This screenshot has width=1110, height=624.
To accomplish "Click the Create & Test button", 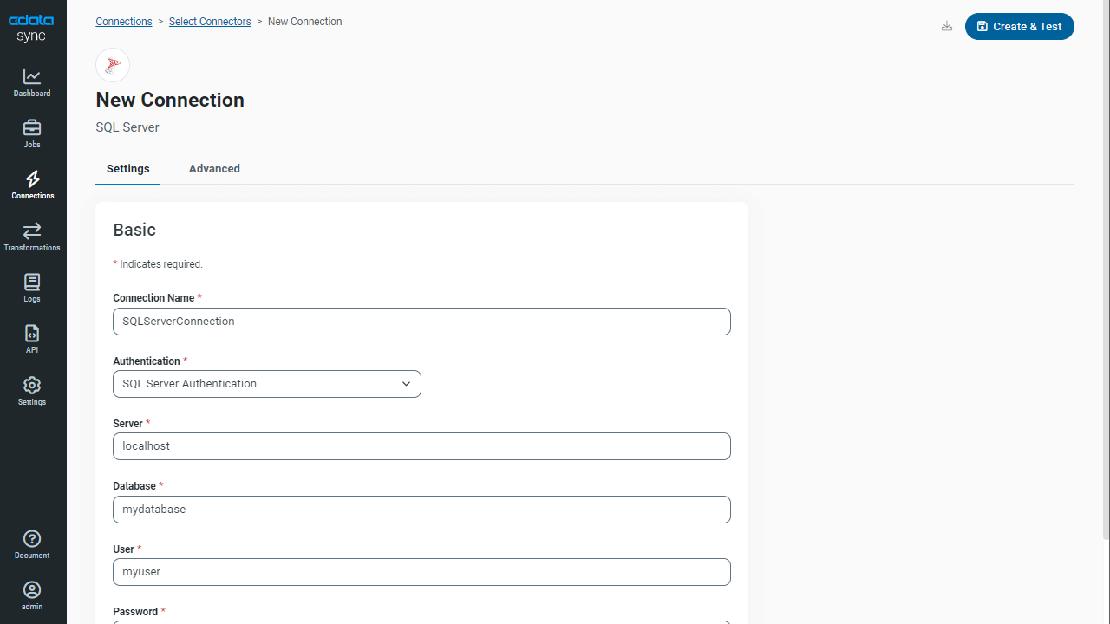I will (1020, 27).
